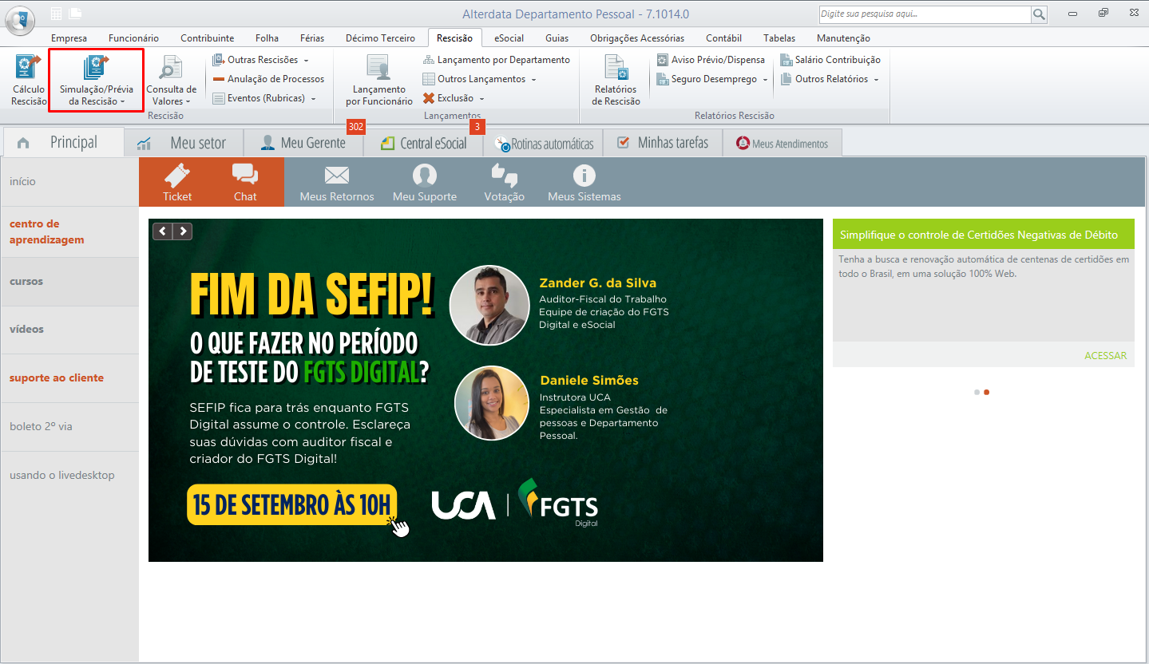Open the Manutenção ribbon tab
The width and height of the screenshot is (1149, 664).
pos(843,38)
